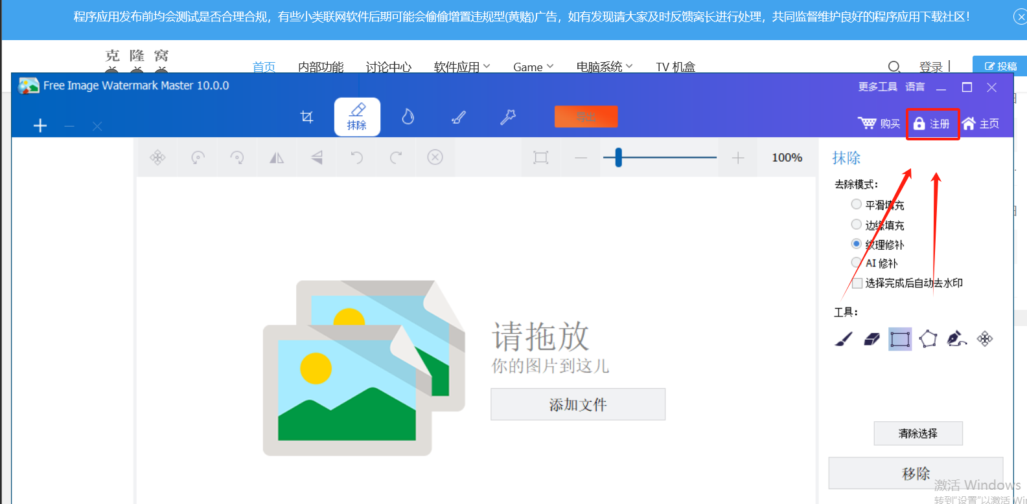Flip image horizontally
The height and width of the screenshot is (504, 1027).
[x=277, y=157]
